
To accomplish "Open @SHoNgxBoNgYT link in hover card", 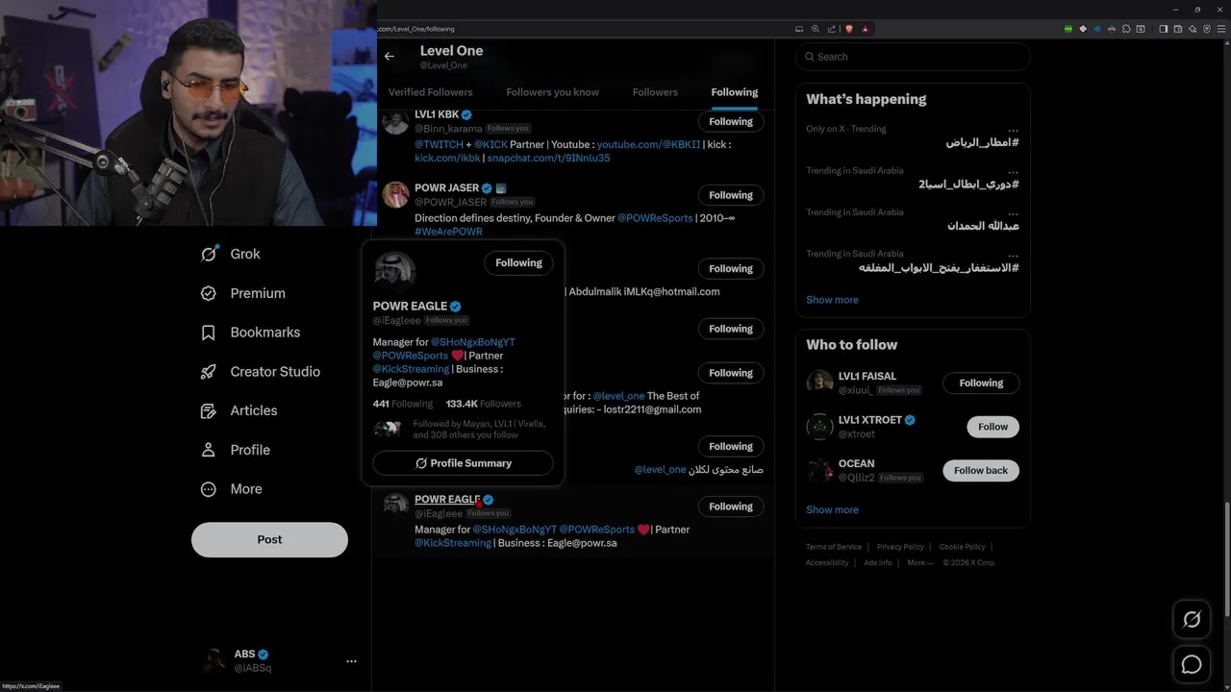I will (472, 342).
